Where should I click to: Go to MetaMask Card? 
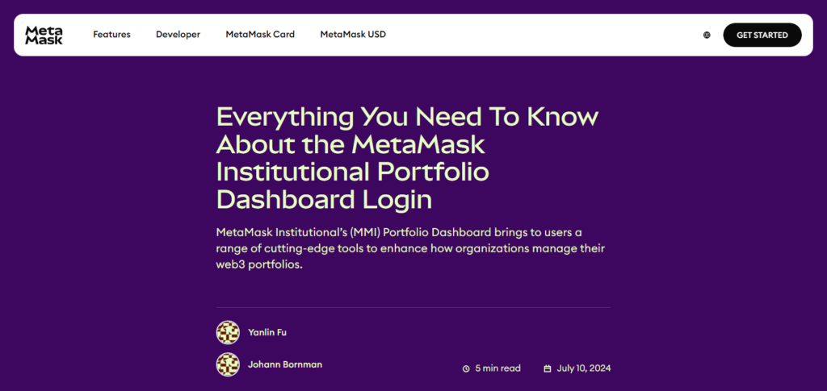260,35
